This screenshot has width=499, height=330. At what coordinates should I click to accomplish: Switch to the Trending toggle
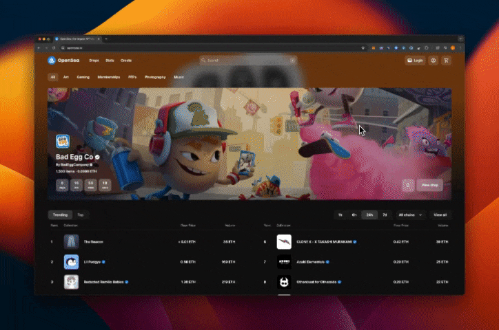[60, 214]
